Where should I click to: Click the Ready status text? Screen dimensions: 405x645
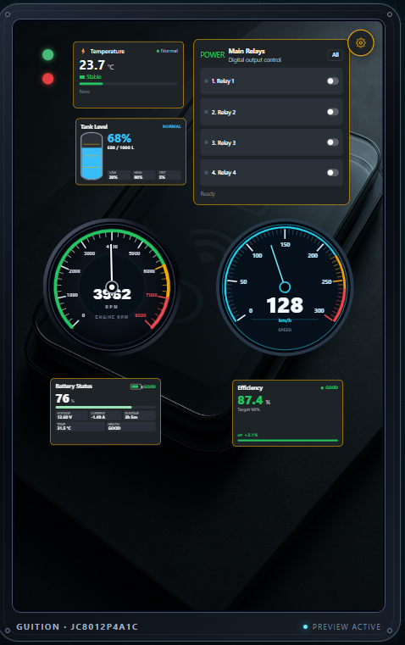[208, 194]
